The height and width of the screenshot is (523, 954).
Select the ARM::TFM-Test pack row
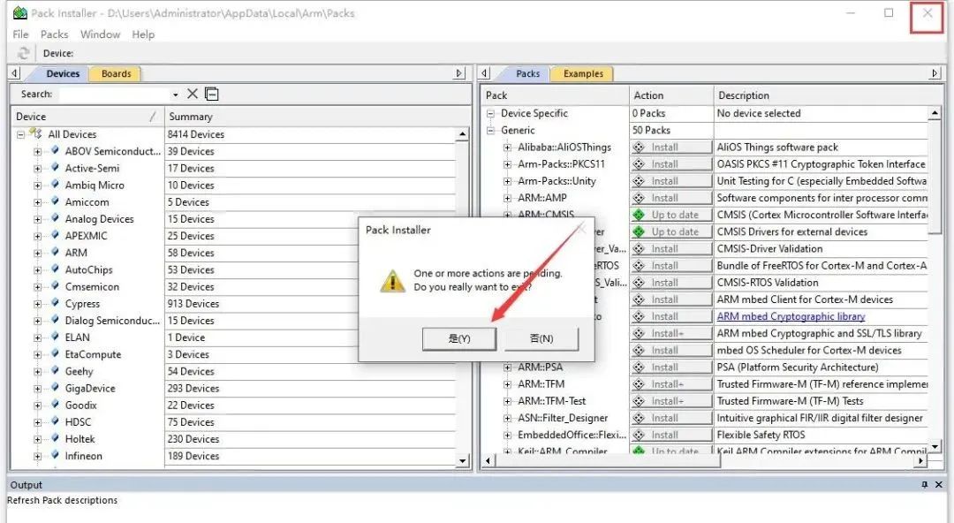tap(551, 401)
